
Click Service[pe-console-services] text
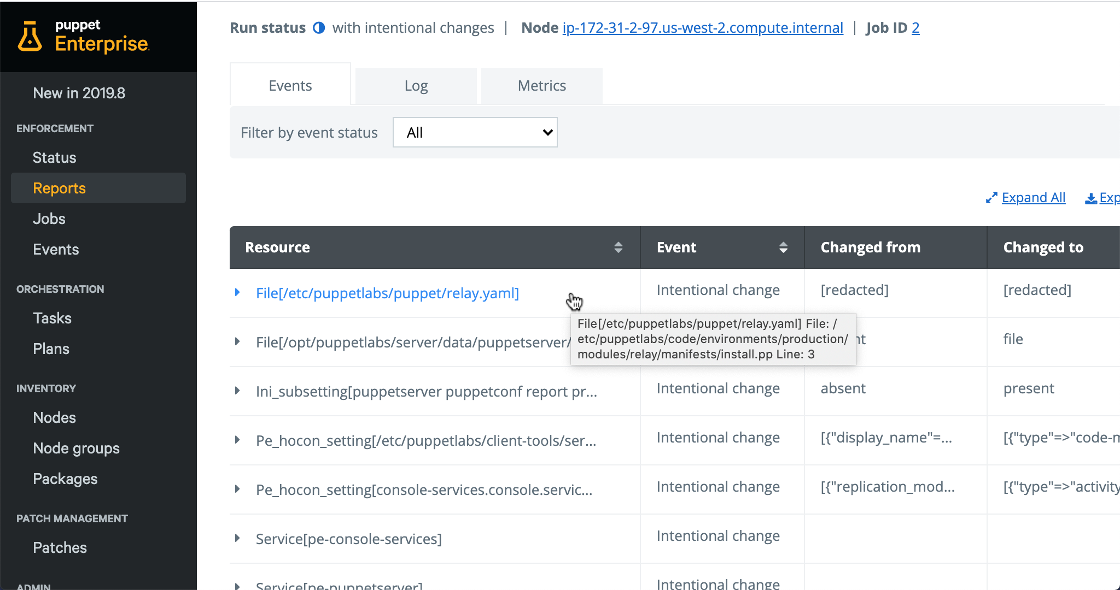[x=348, y=539]
